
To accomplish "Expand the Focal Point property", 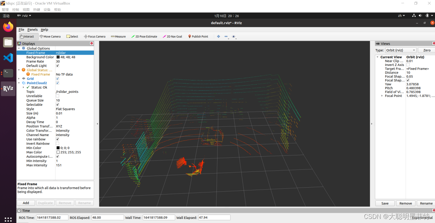I will pos(382,96).
